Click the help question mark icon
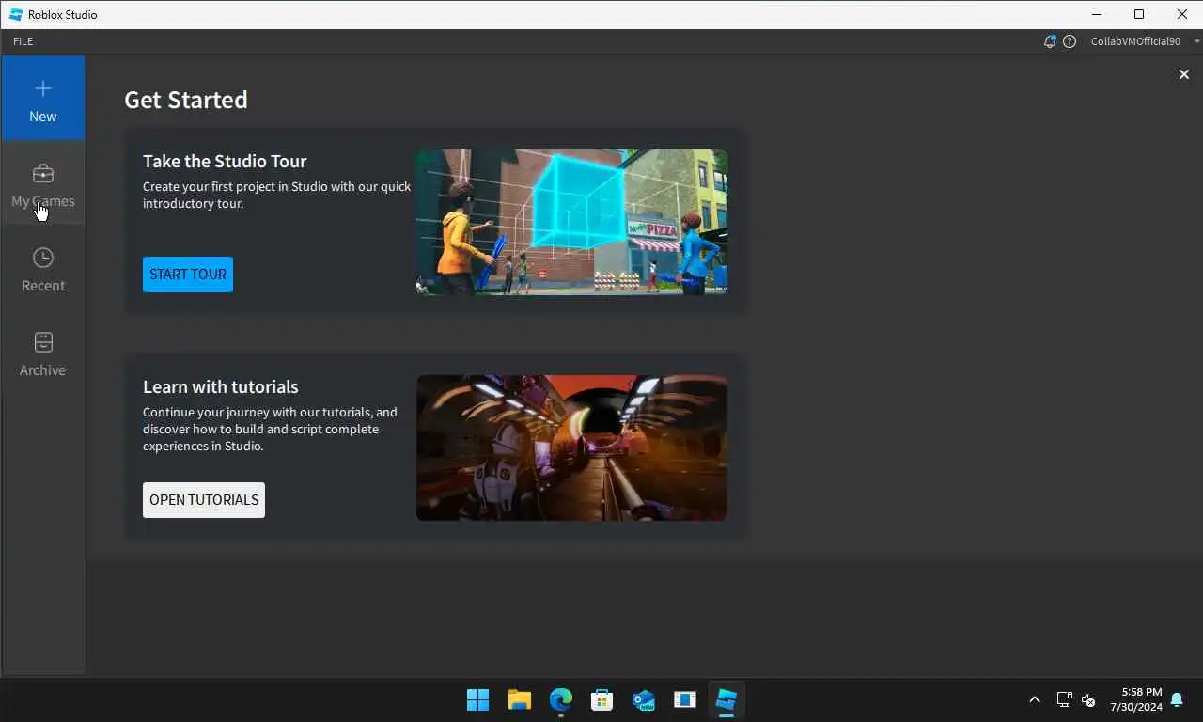Screen dimensions: 1203x722 [1070, 41]
